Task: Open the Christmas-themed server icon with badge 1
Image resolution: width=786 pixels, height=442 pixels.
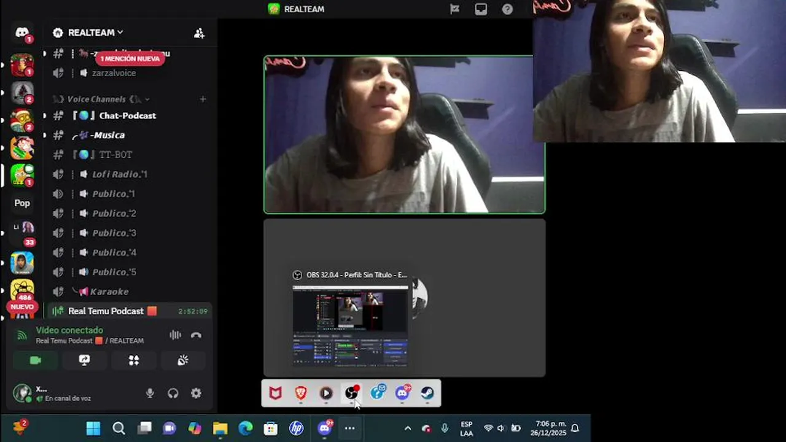Action: click(x=22, y=65)
